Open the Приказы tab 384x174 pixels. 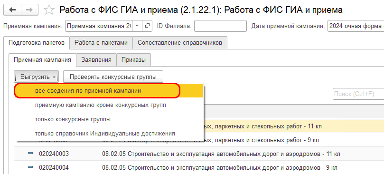pyautogui.click(x=133, y=59)
